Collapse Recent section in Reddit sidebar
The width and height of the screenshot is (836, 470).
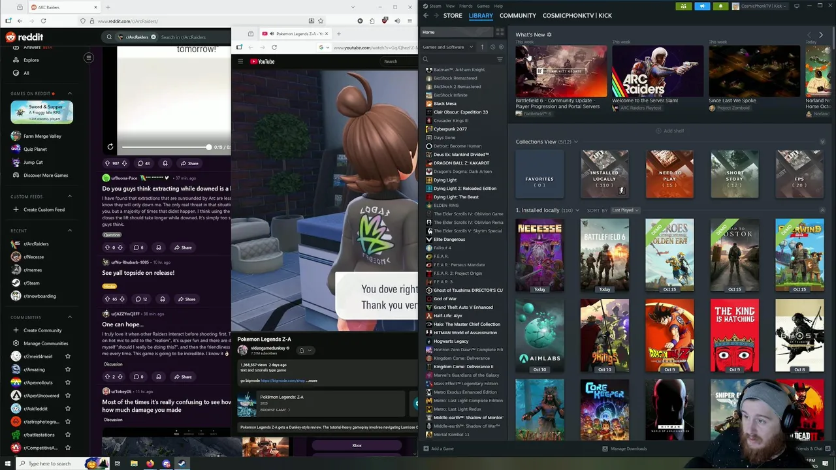[70, 230]
